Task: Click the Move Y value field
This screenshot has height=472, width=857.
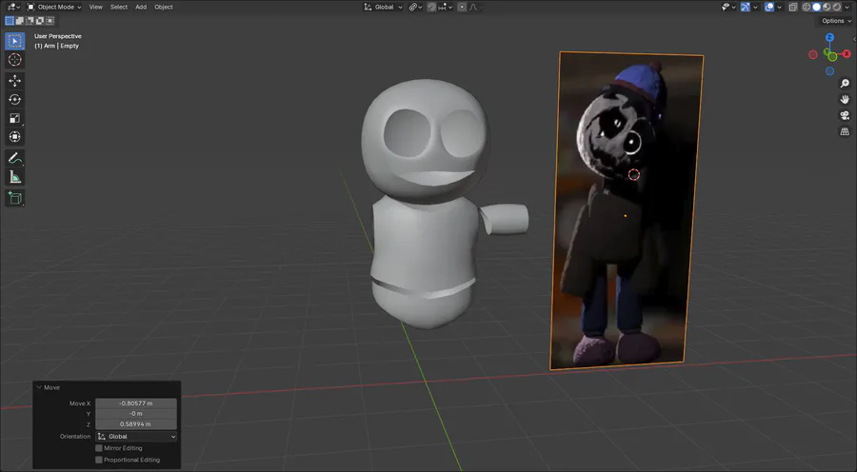Action: tap(136, 414)
